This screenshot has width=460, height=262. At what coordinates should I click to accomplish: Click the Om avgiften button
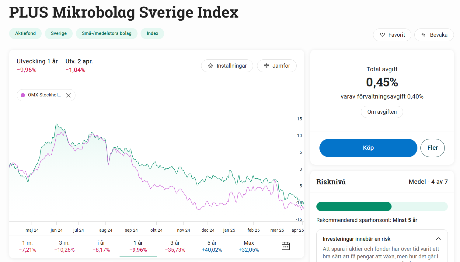(382, 112)
